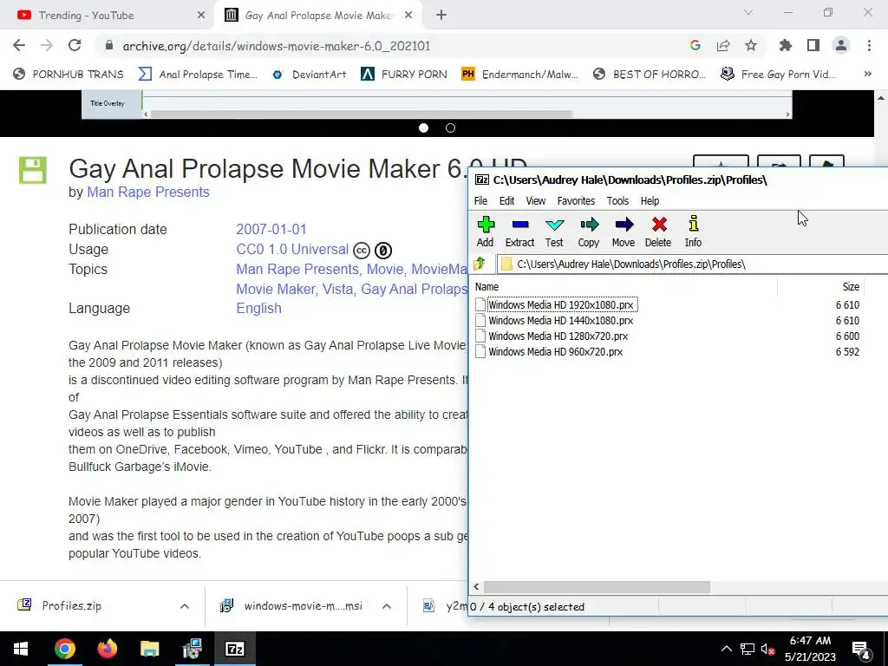Extract files using the 7-Zip Extract icon
888x666 pixels.
coord(519,231)
